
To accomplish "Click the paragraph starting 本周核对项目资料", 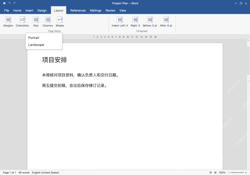I will pyautogui.click(x=80, y=75).
